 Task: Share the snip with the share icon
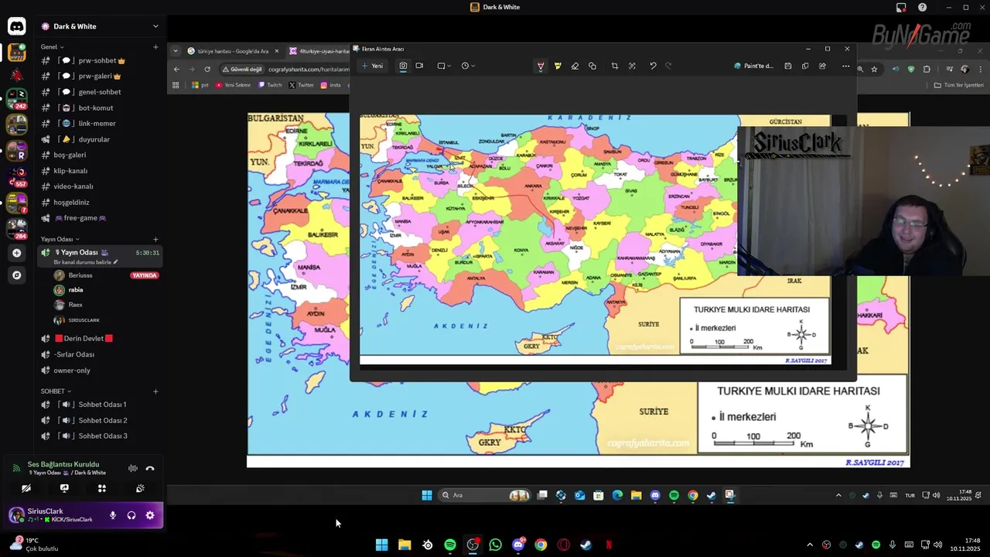[x=822, y=66]
